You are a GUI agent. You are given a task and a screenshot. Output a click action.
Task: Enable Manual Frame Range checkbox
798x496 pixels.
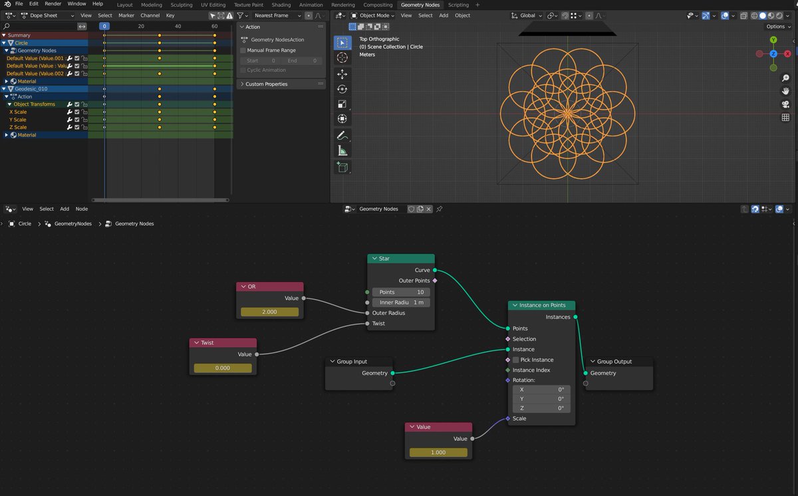[243, 51]
